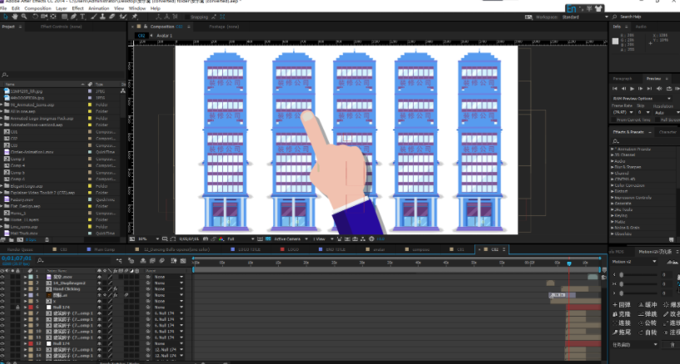Open the composition magnification ratio dropdown
Screen dimensions: 680x364
click(x=146, y=239)
